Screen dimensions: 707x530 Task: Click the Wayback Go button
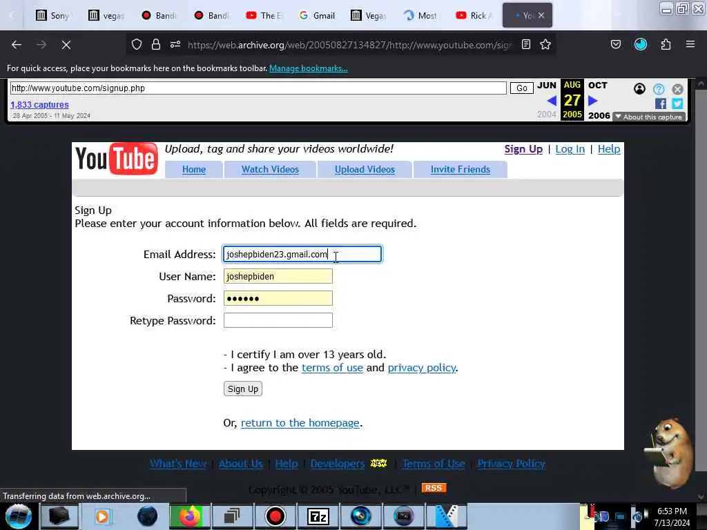(522, 88)
